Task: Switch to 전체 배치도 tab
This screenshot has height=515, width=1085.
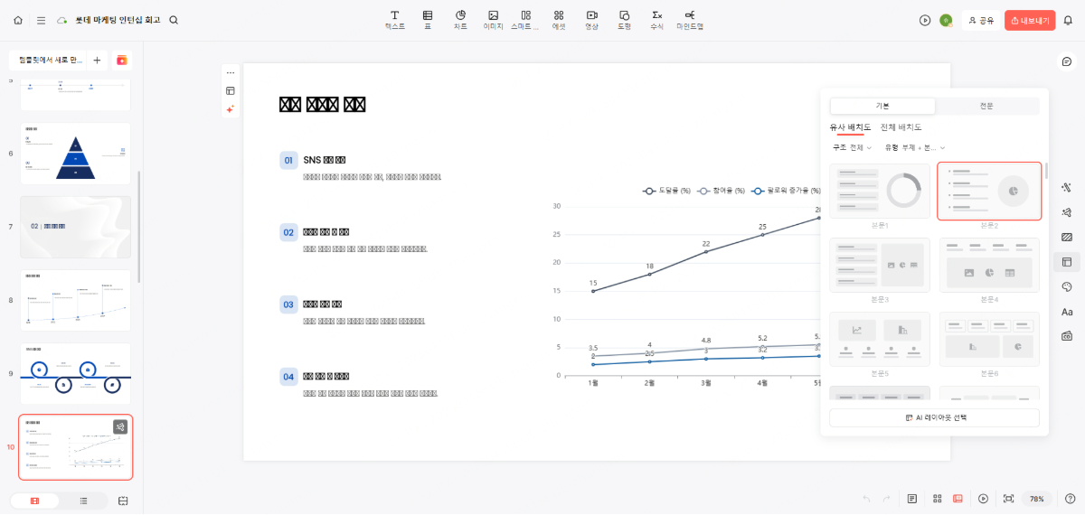Action: [x=901, y=127]
